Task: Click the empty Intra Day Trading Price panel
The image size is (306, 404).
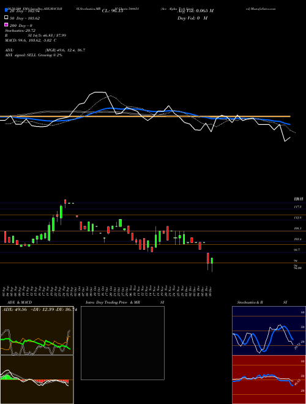Action: coord(122,343)
